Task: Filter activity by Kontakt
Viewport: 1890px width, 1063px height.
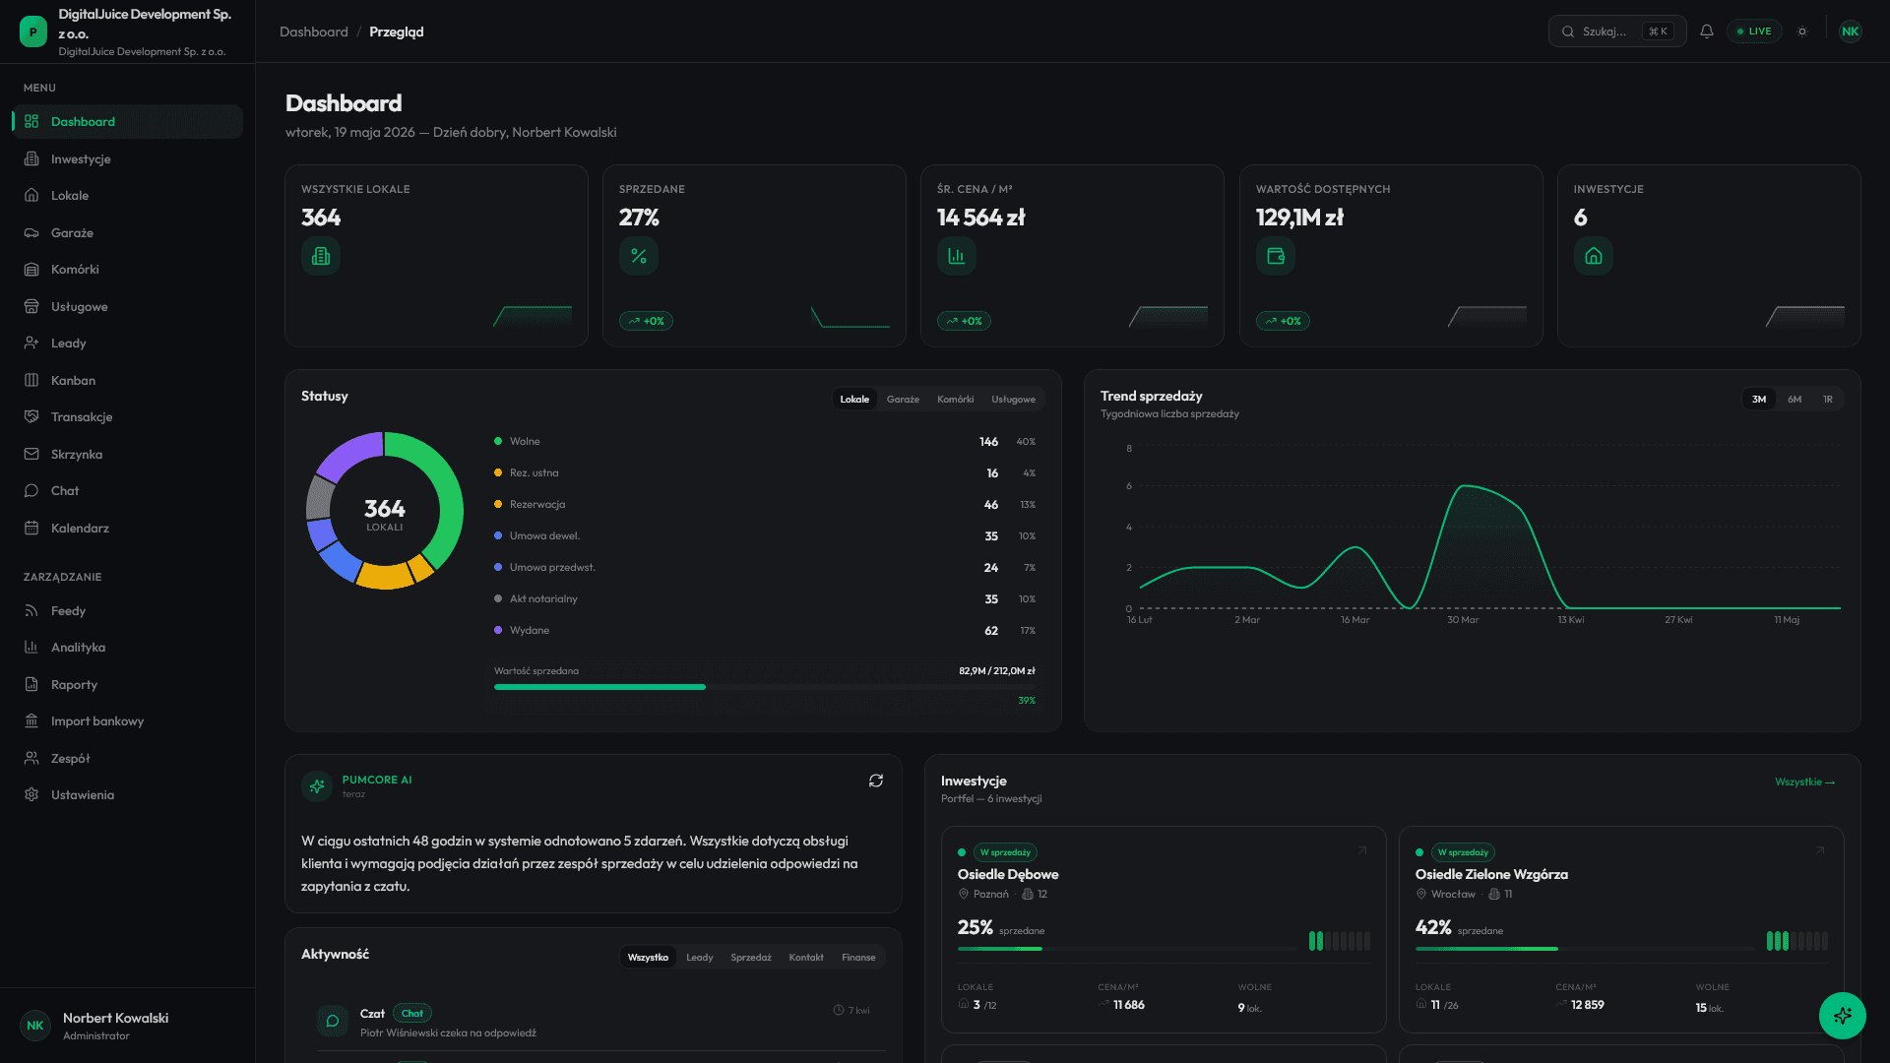Action: point(806,958)
